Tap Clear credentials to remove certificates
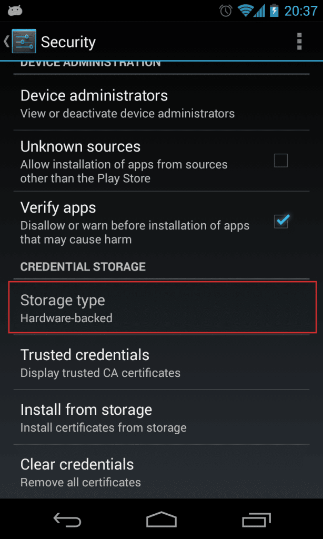 point(161,472)
